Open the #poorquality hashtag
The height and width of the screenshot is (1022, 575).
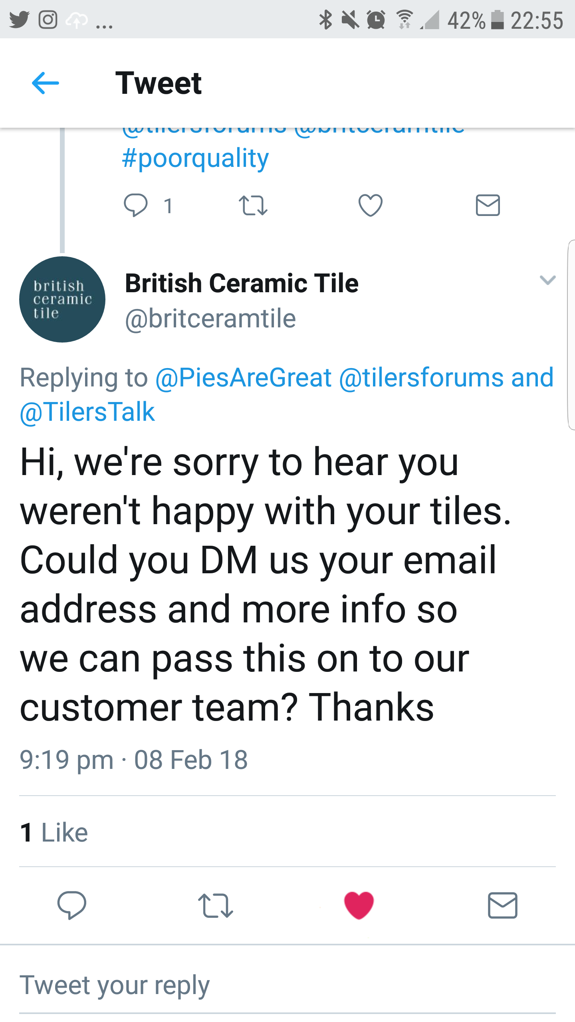(195, 159)
